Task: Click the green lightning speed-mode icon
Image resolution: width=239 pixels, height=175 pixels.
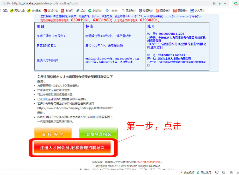Action: [220, 3]
